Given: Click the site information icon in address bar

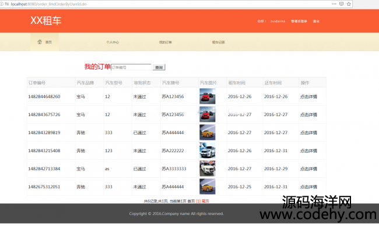Looking at the screenshot, I should [x=2, y=4].
